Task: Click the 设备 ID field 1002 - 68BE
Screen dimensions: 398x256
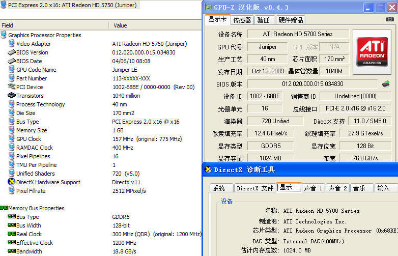Action: [265, 96]
